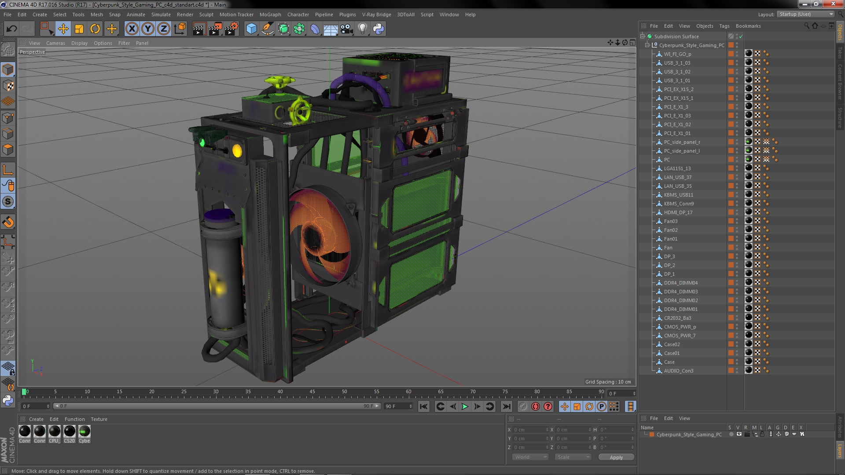Toggle visibility dots for WI_FI_GO_p

737,54
